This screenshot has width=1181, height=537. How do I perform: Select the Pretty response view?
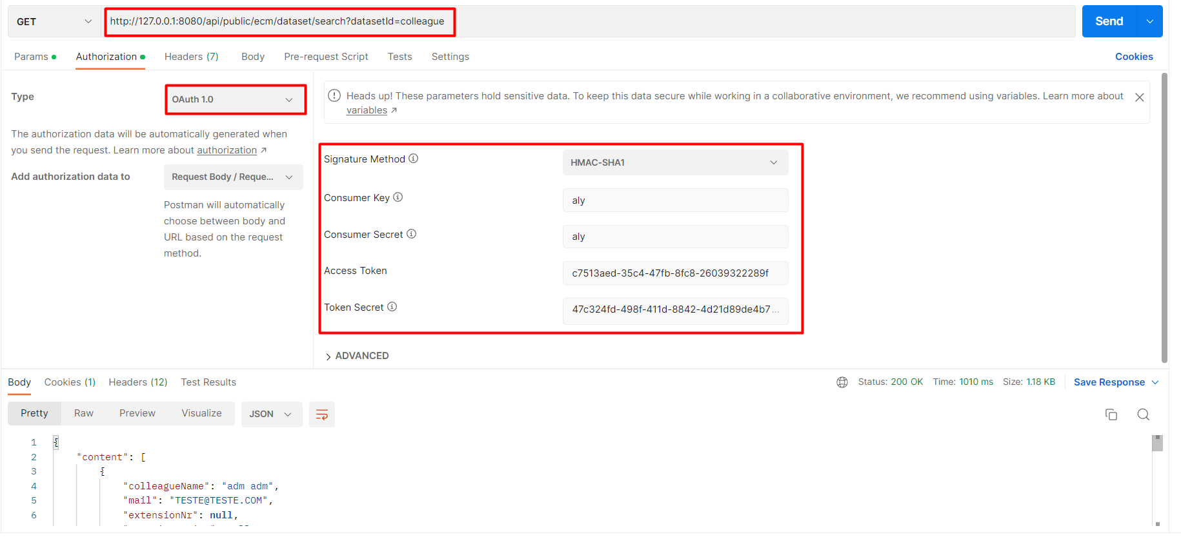pos(34,413)
